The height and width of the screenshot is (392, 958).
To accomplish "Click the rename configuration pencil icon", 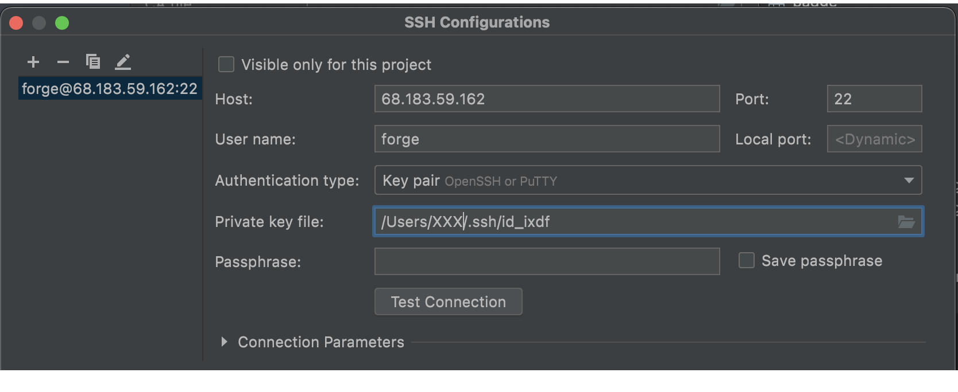I will (x=123, y=62).
